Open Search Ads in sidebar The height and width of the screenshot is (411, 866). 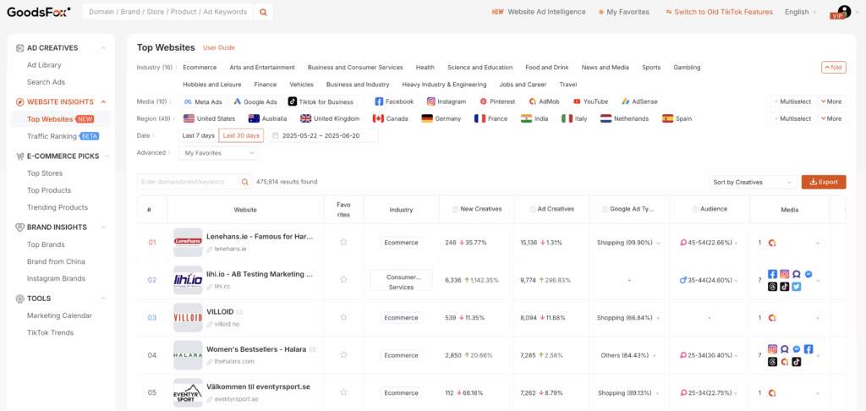(46, 82)
